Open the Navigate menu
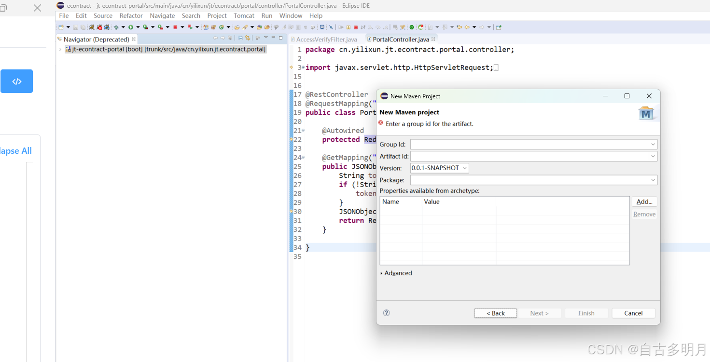 point(162,15)
